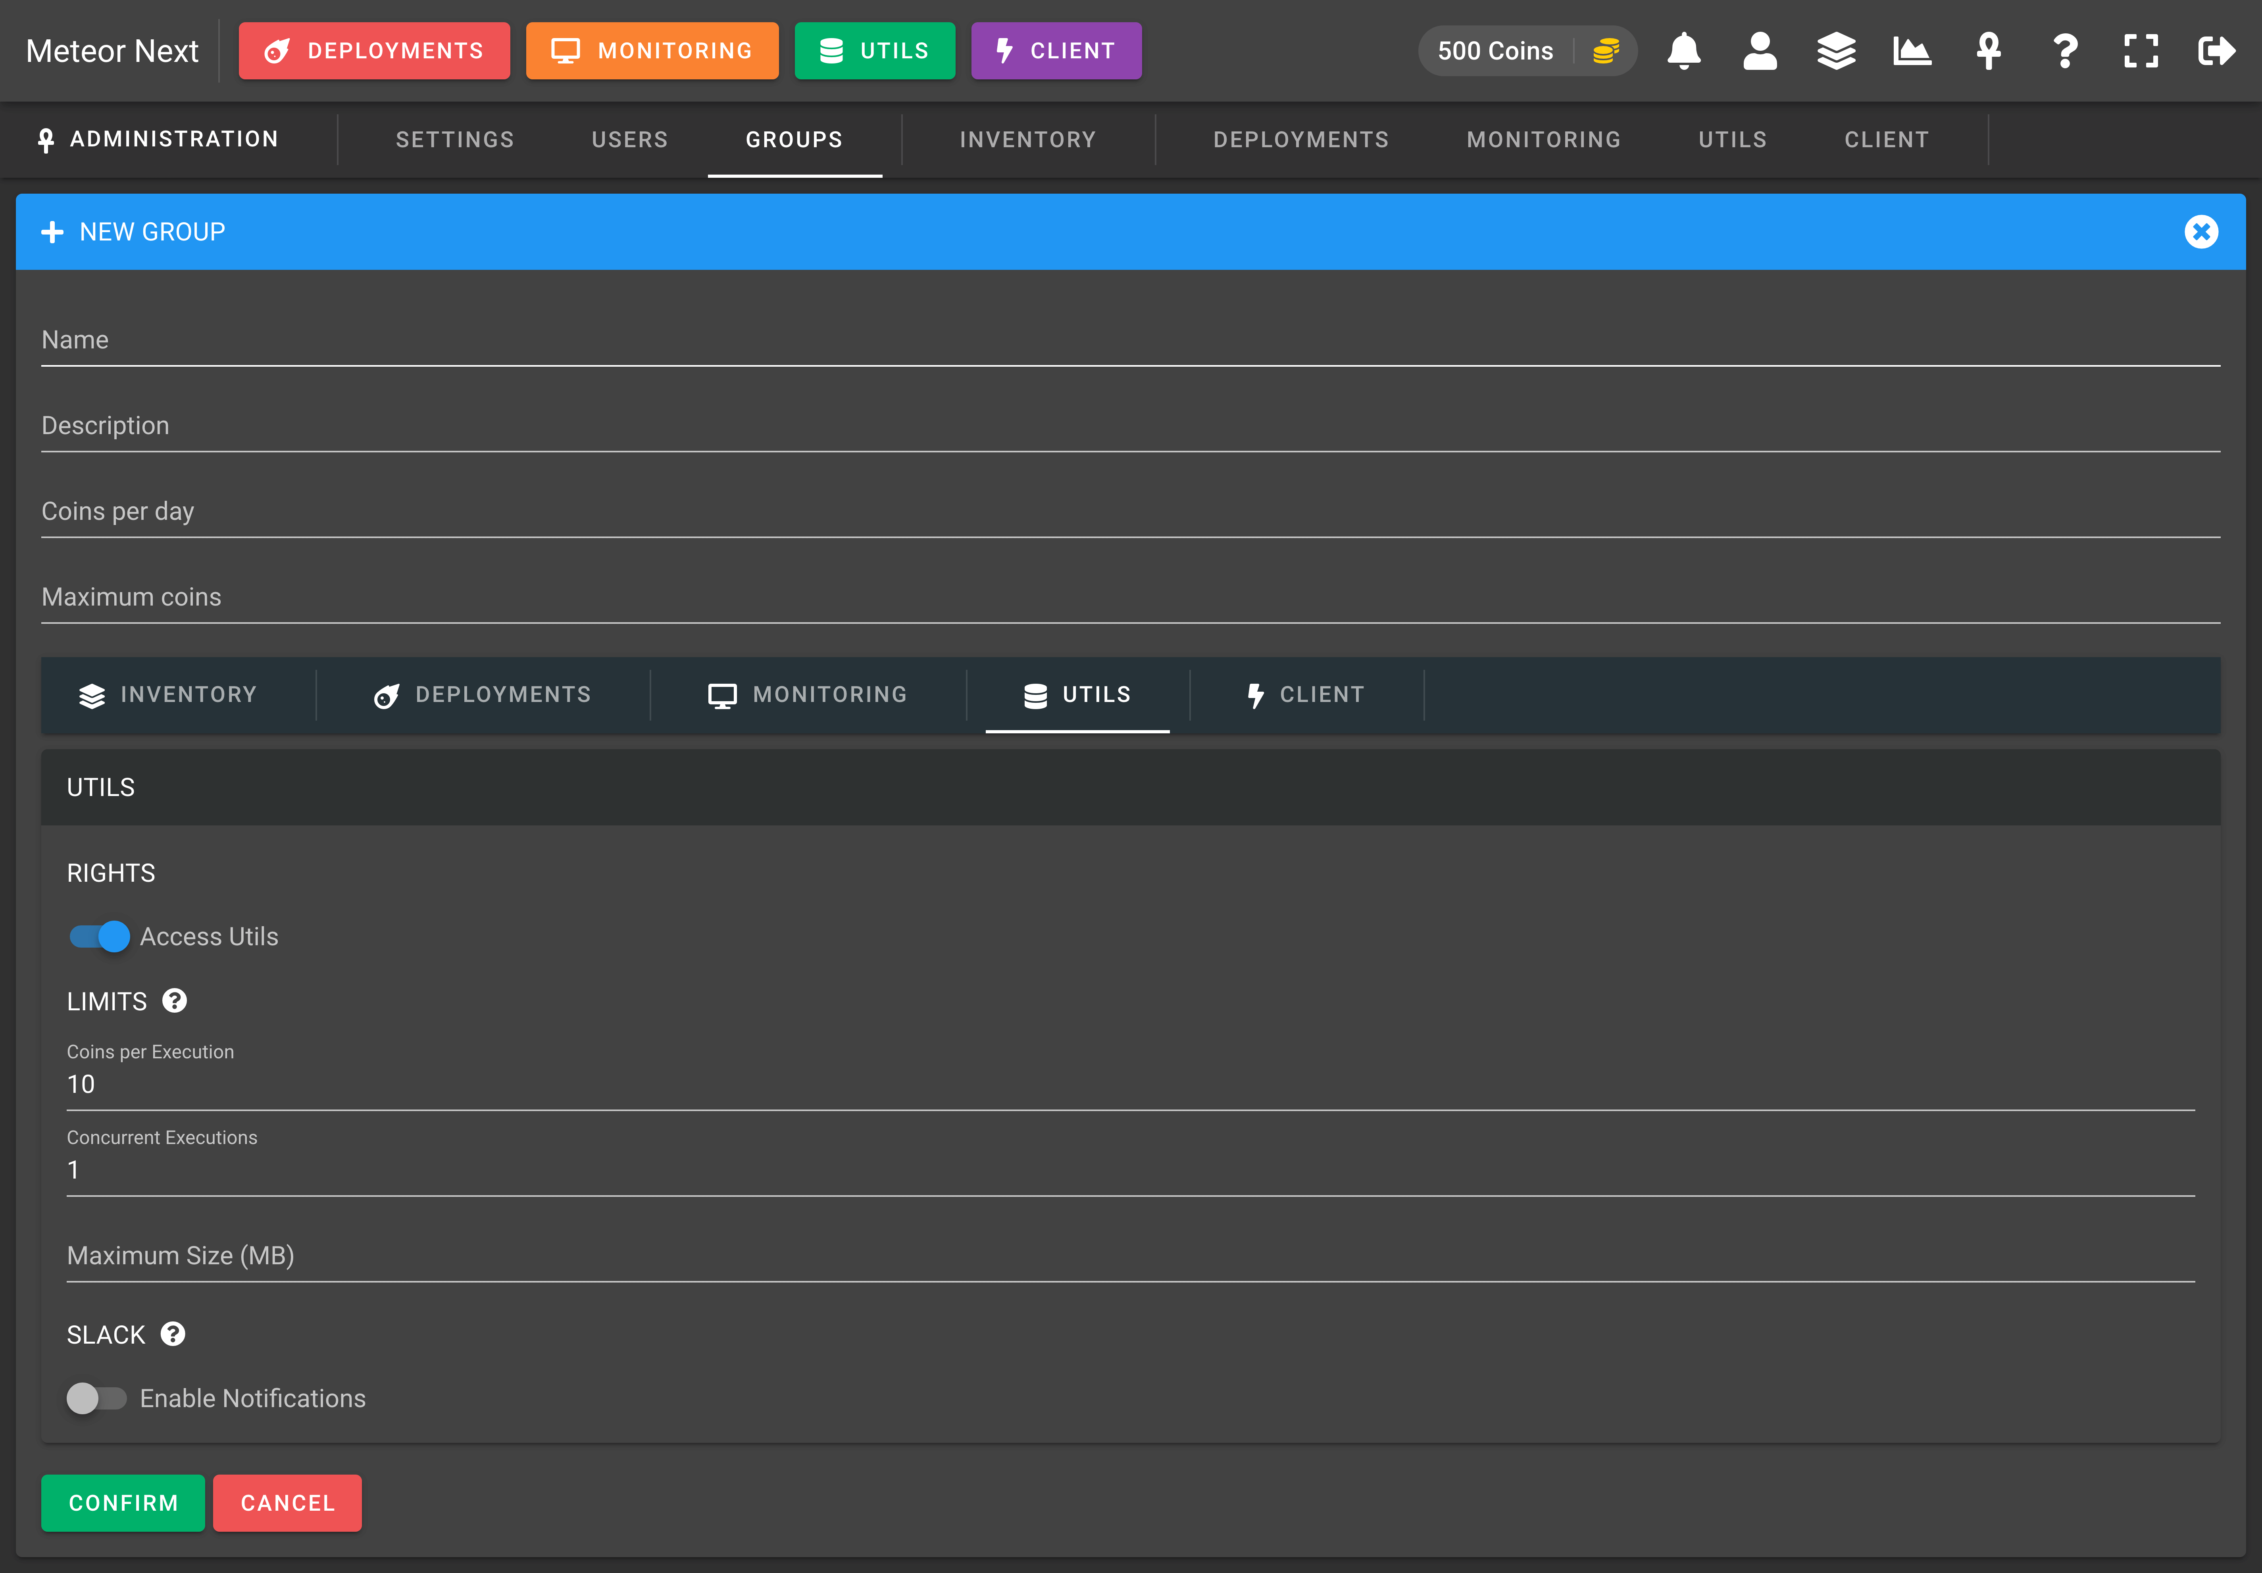Click the Administration header label

174,139
